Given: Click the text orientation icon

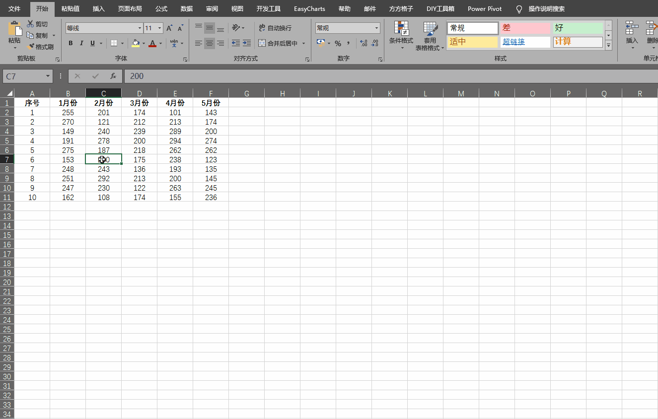Looking at the screenshot, I should (x=236, y=28).
